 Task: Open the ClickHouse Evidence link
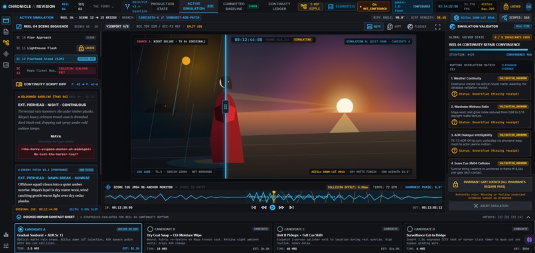click(508, 67)
